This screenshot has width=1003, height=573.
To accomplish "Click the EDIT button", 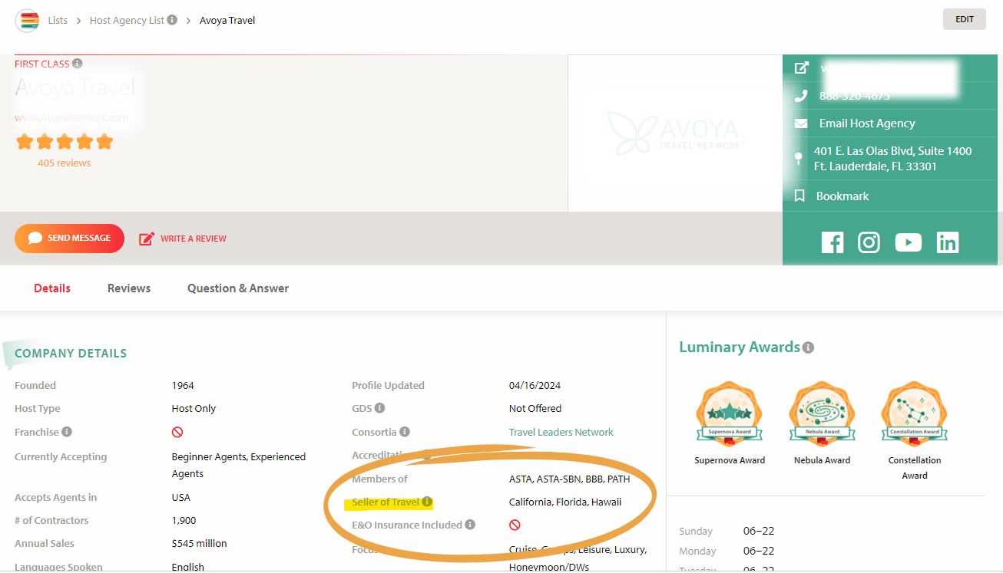I will 964,19.
